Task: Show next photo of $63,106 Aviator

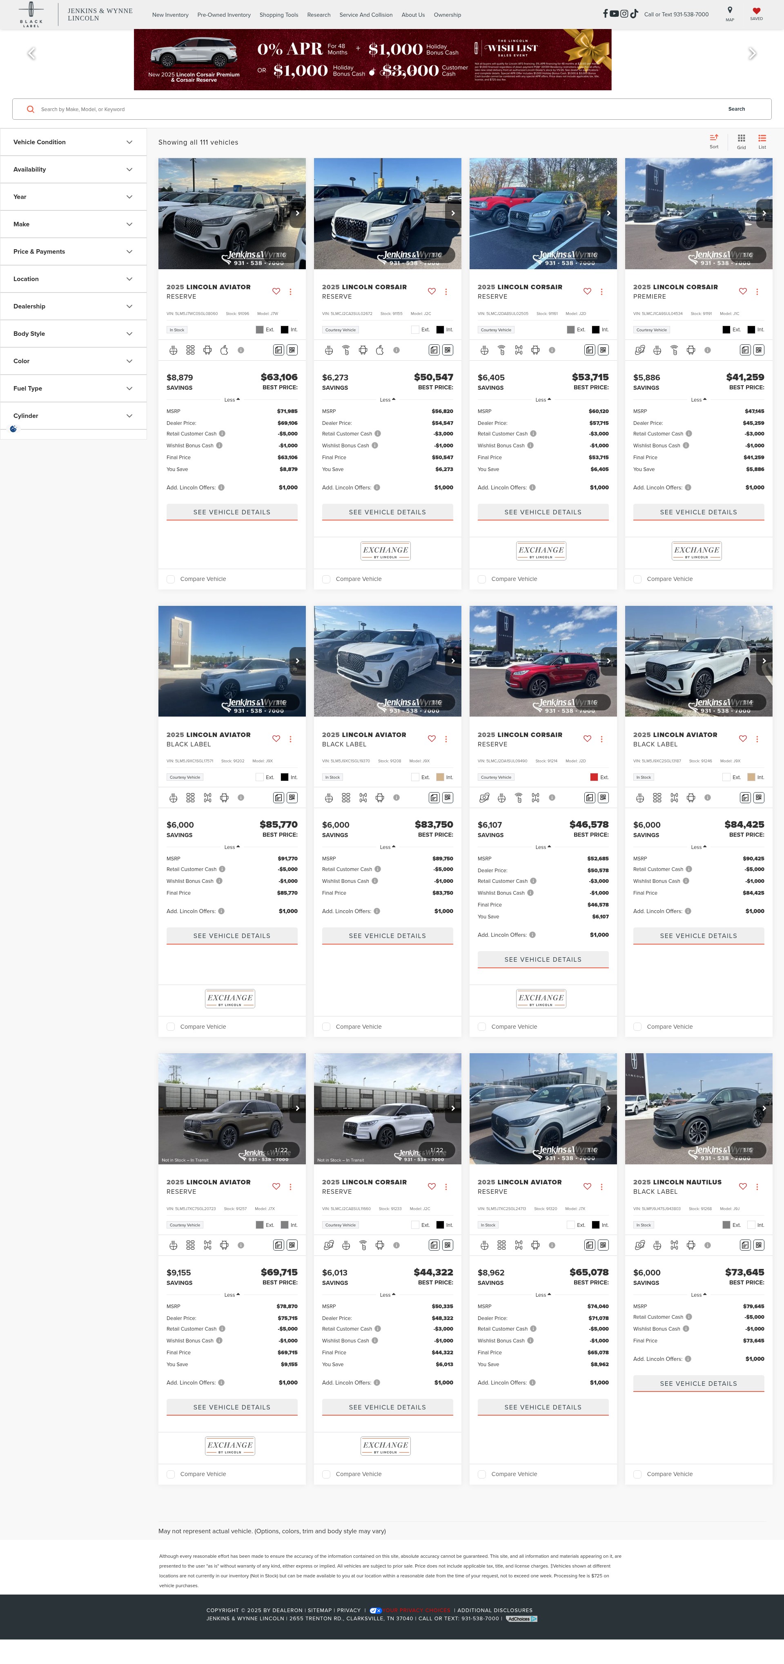Action: (x=298, y=213)
